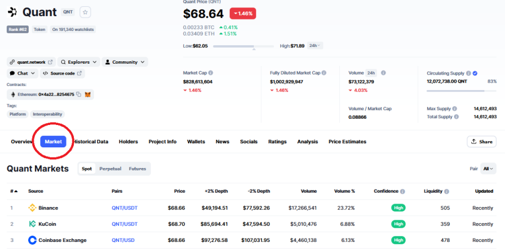Open the Binance QNT/USDT pair link
This screenshot has height=250, width=505.
click(124, 208)
